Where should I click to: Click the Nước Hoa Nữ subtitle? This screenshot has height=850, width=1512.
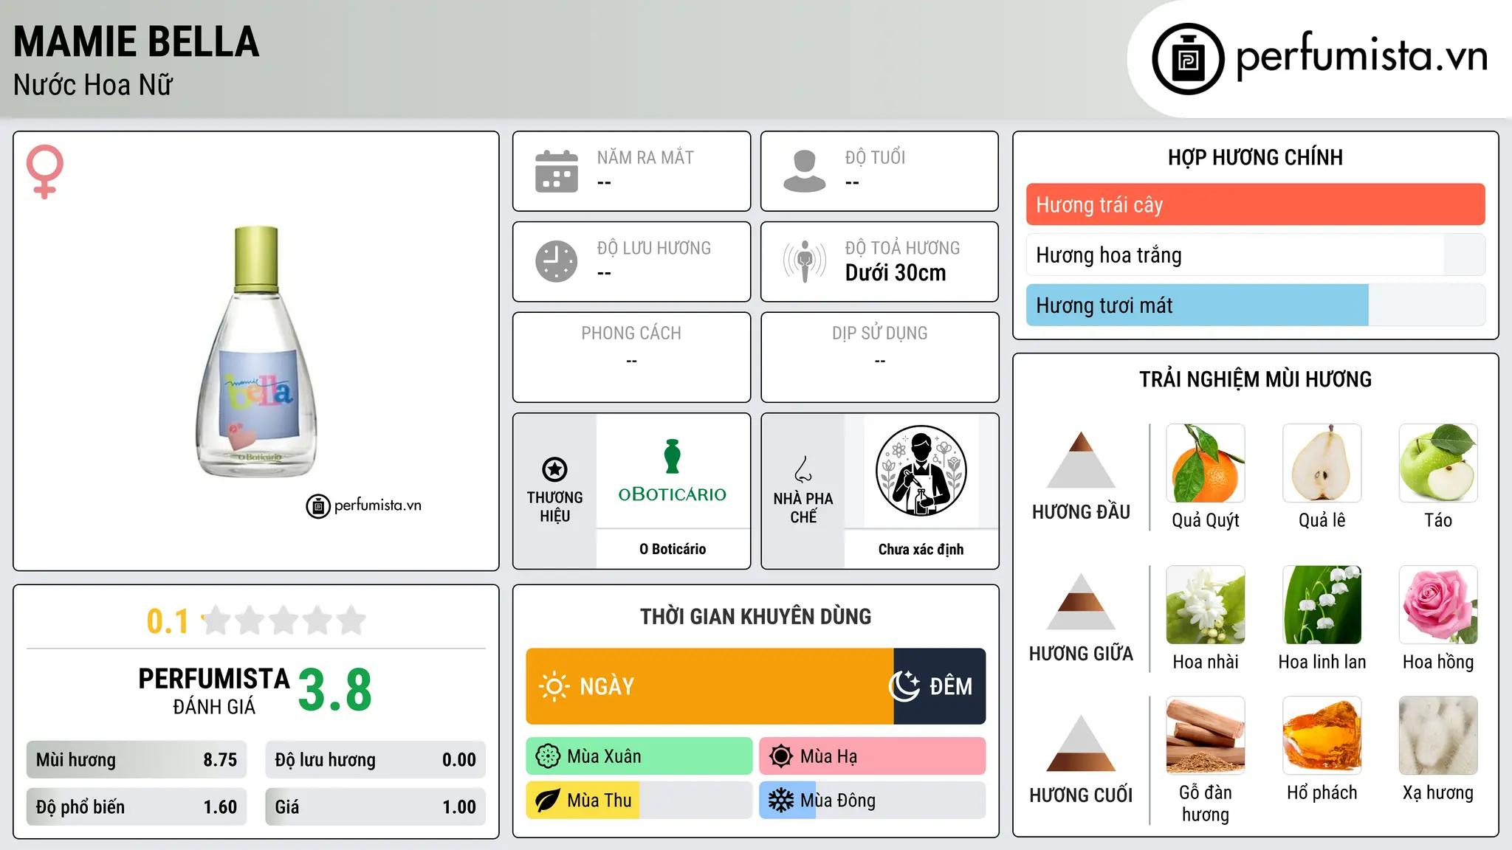pyautogui.click(x=93, y=85)
